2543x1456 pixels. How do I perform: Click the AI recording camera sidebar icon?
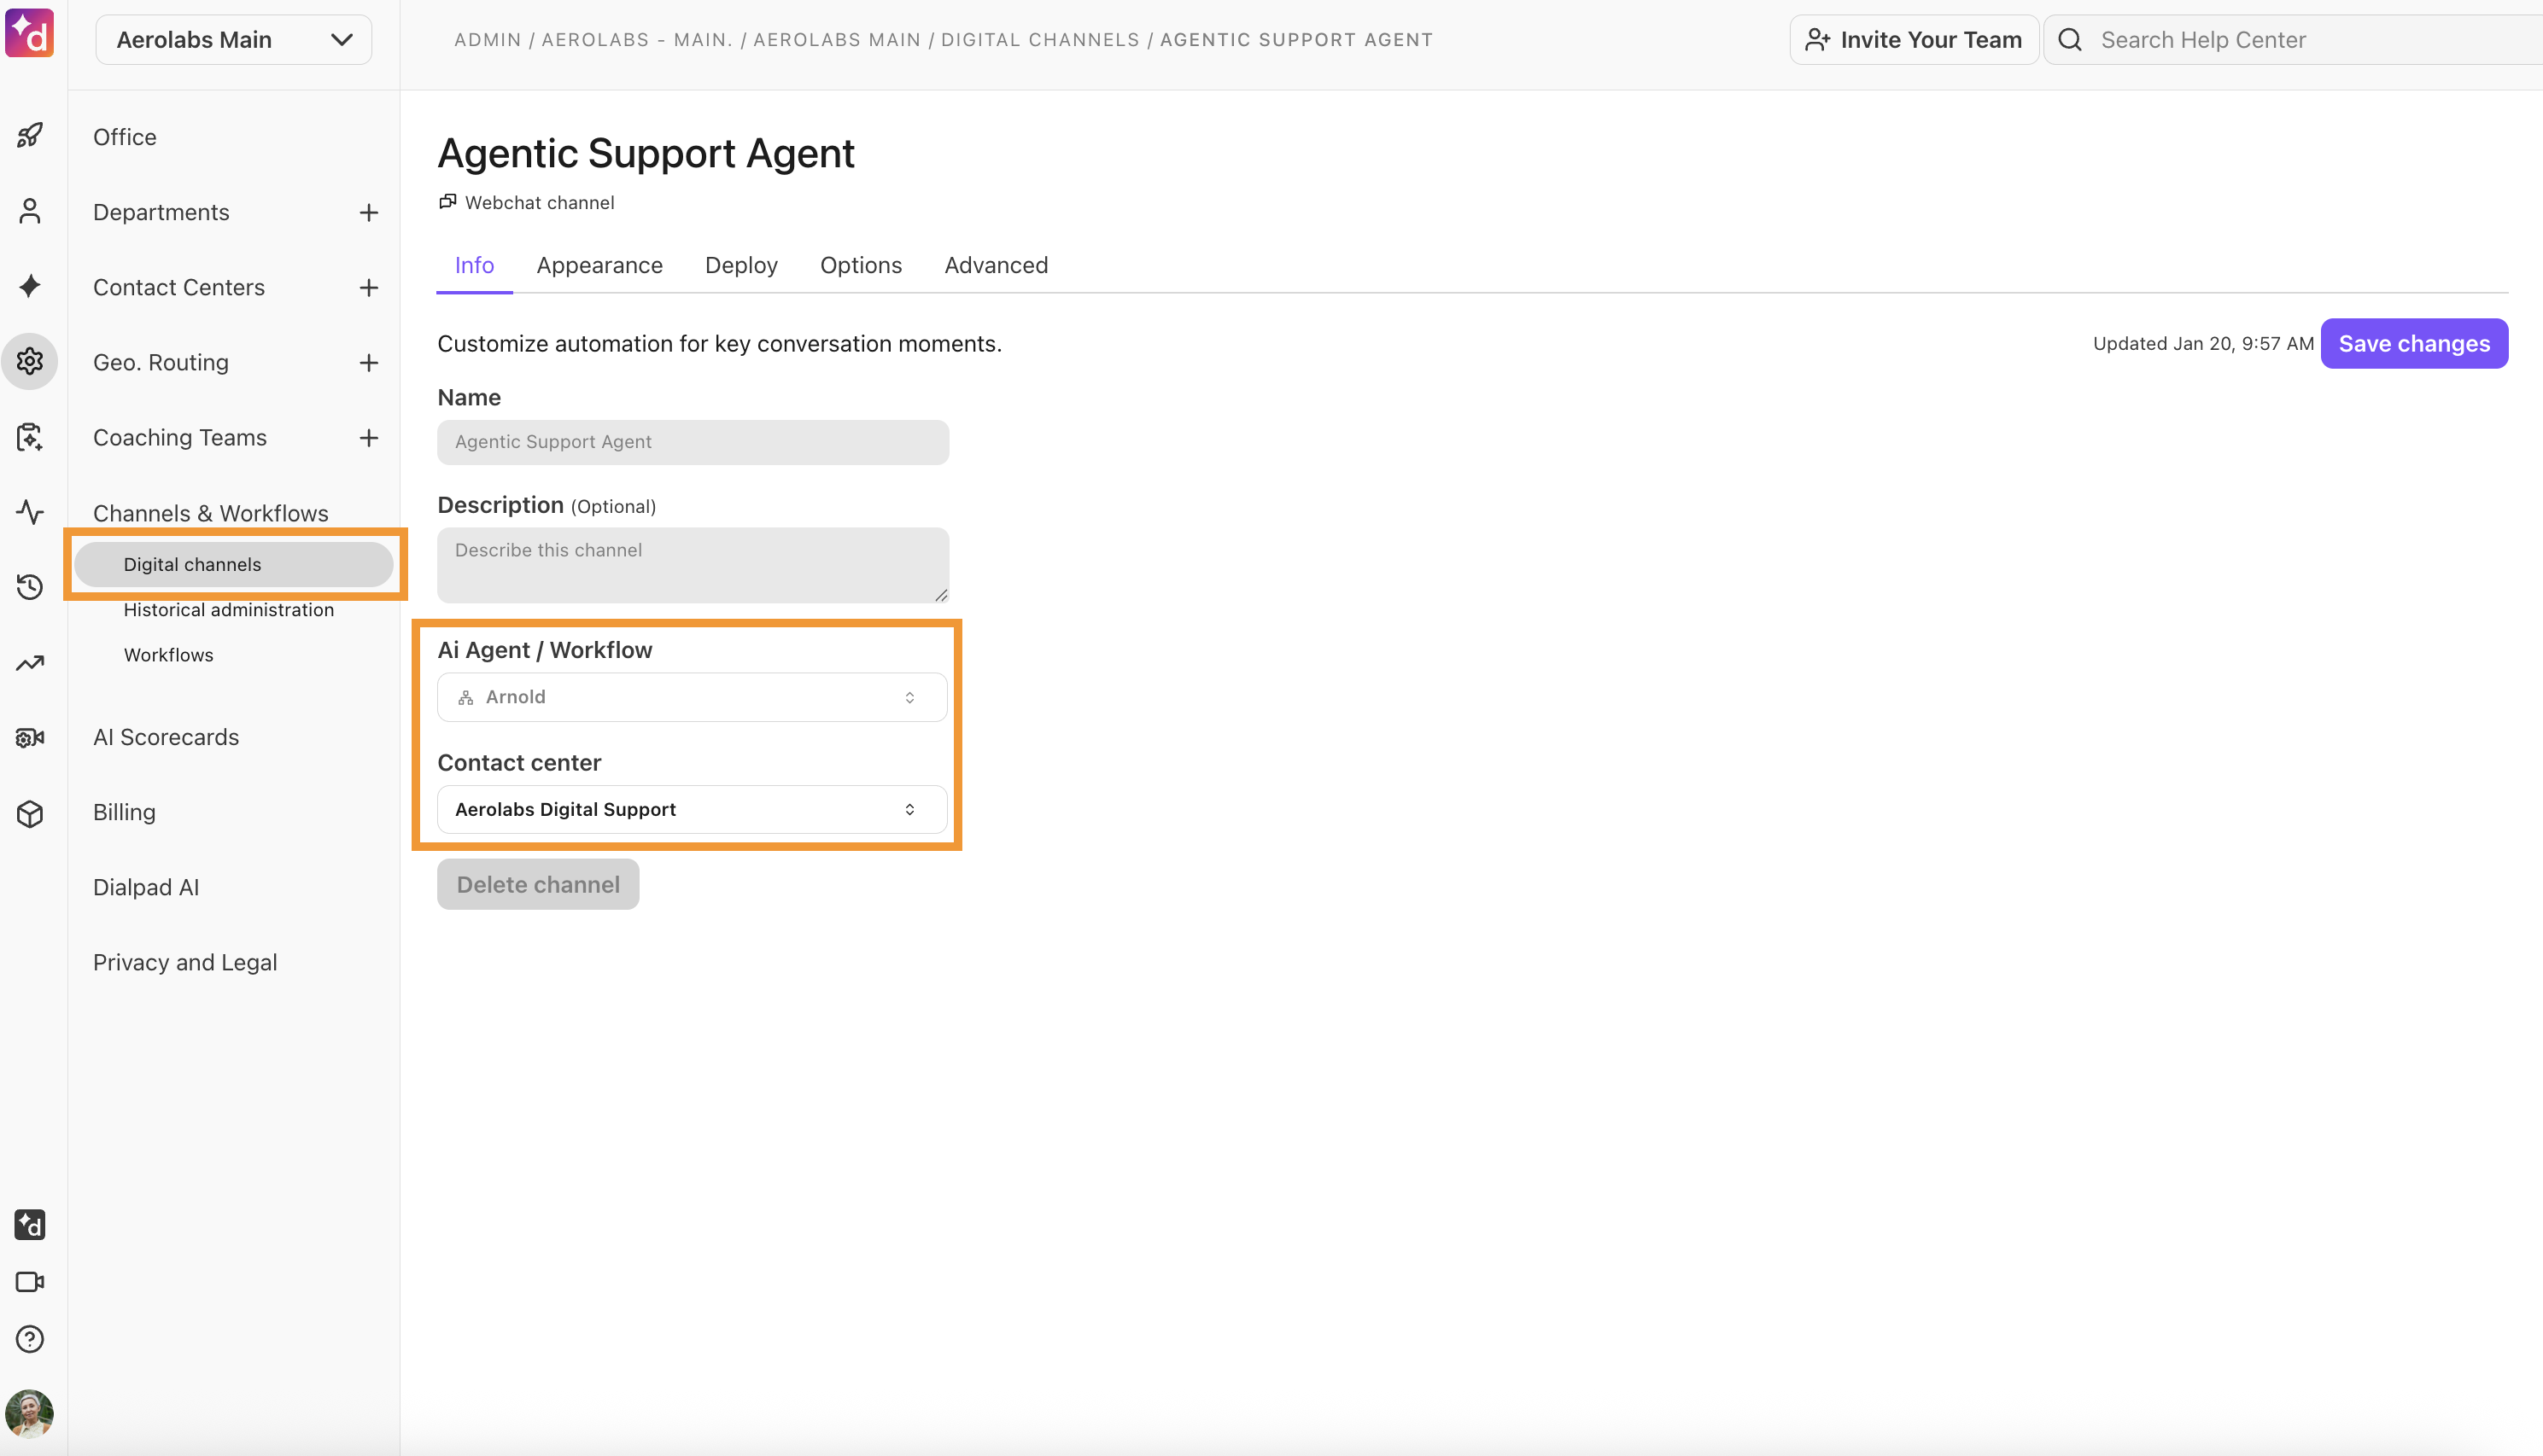point(30,737)
